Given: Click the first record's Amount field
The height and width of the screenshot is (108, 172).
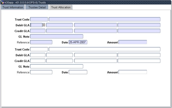Looking at the screenshot, I should (x=133, y=42).
